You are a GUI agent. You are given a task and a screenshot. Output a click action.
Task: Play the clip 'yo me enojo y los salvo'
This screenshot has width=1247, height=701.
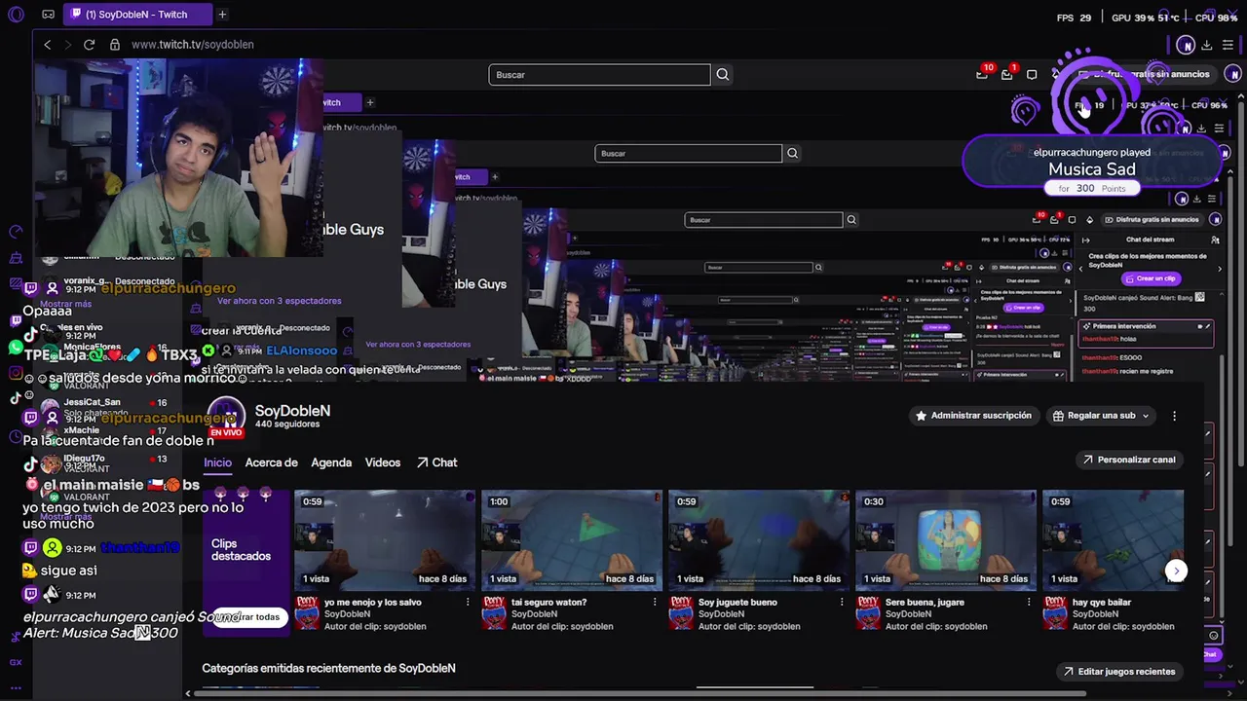pos(385,539)
